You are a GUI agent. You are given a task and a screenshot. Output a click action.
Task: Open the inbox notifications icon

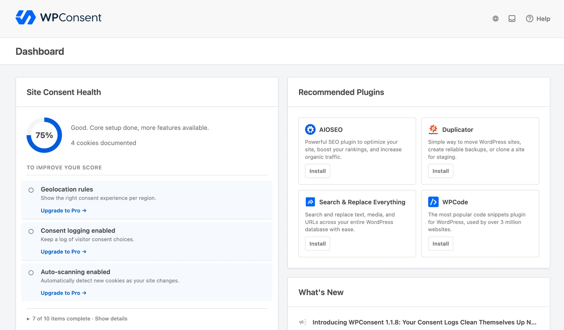512,19
